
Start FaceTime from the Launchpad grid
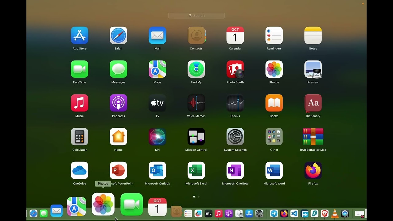[80, 69]
